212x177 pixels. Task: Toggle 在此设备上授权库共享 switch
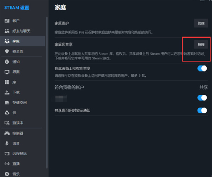point(202,68)
